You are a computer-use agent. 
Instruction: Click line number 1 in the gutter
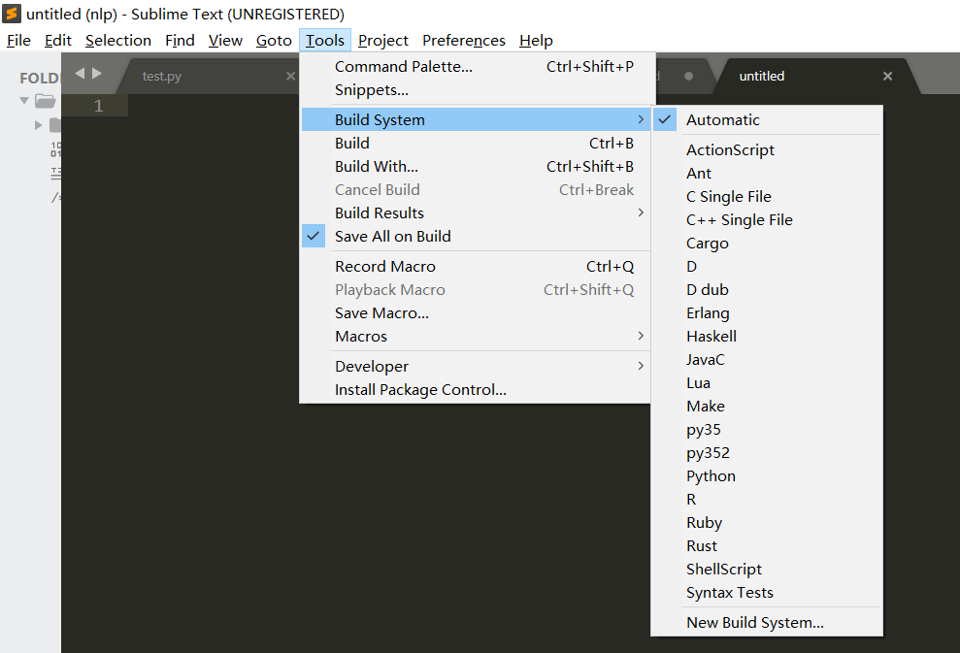97,105
